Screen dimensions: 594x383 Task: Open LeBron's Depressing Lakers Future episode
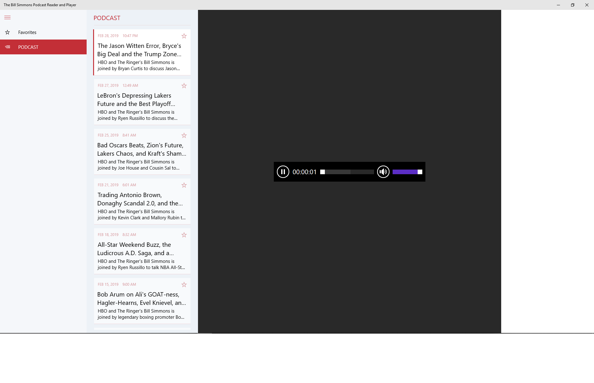coord(136,100)
